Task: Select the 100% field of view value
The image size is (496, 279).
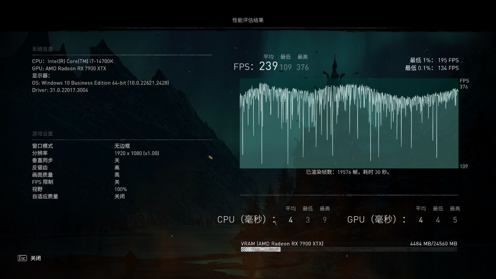Action: coord(120,190)
